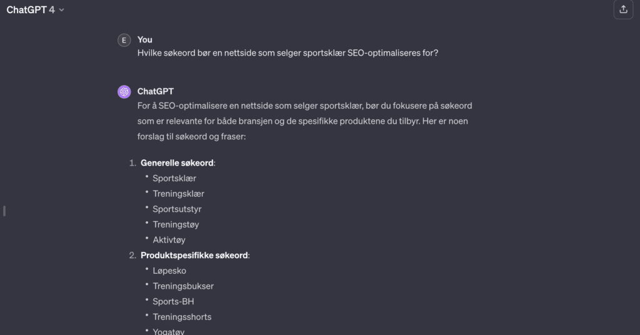The width and height of the screenshot is (640, 335).
Task: Expand the sidebar with left edge handle
Action: pyautogui.click(x=4, y=211)
